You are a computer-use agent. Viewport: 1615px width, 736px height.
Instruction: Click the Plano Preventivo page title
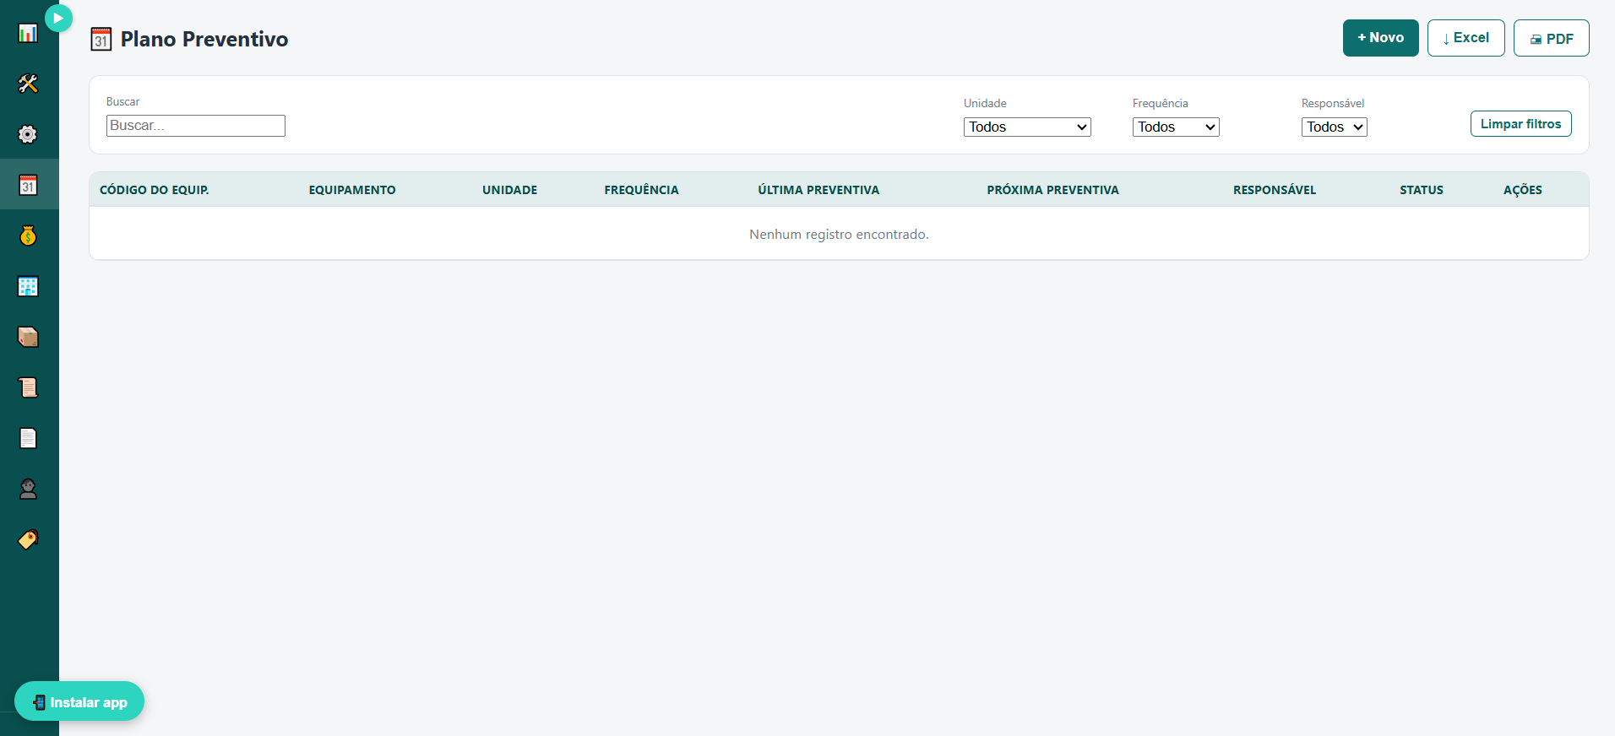[x=204, y=39]
